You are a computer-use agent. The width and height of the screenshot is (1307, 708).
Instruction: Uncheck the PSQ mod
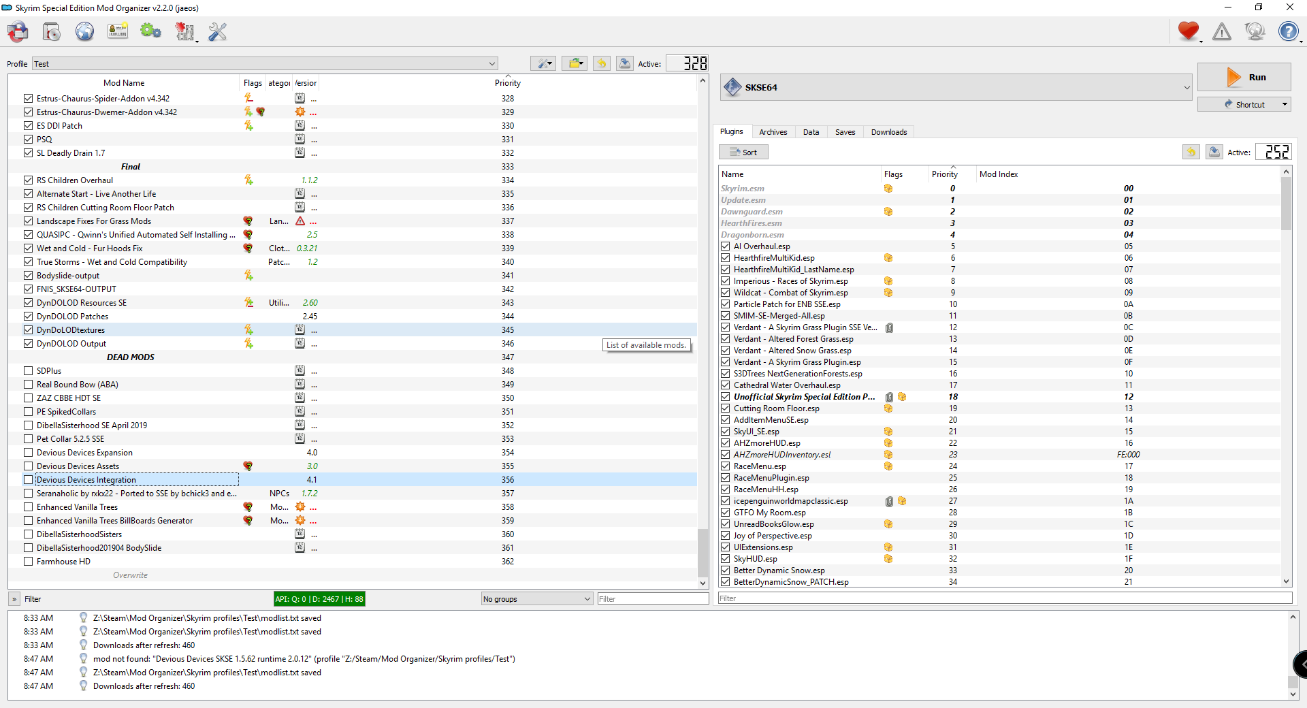[28, 139]
